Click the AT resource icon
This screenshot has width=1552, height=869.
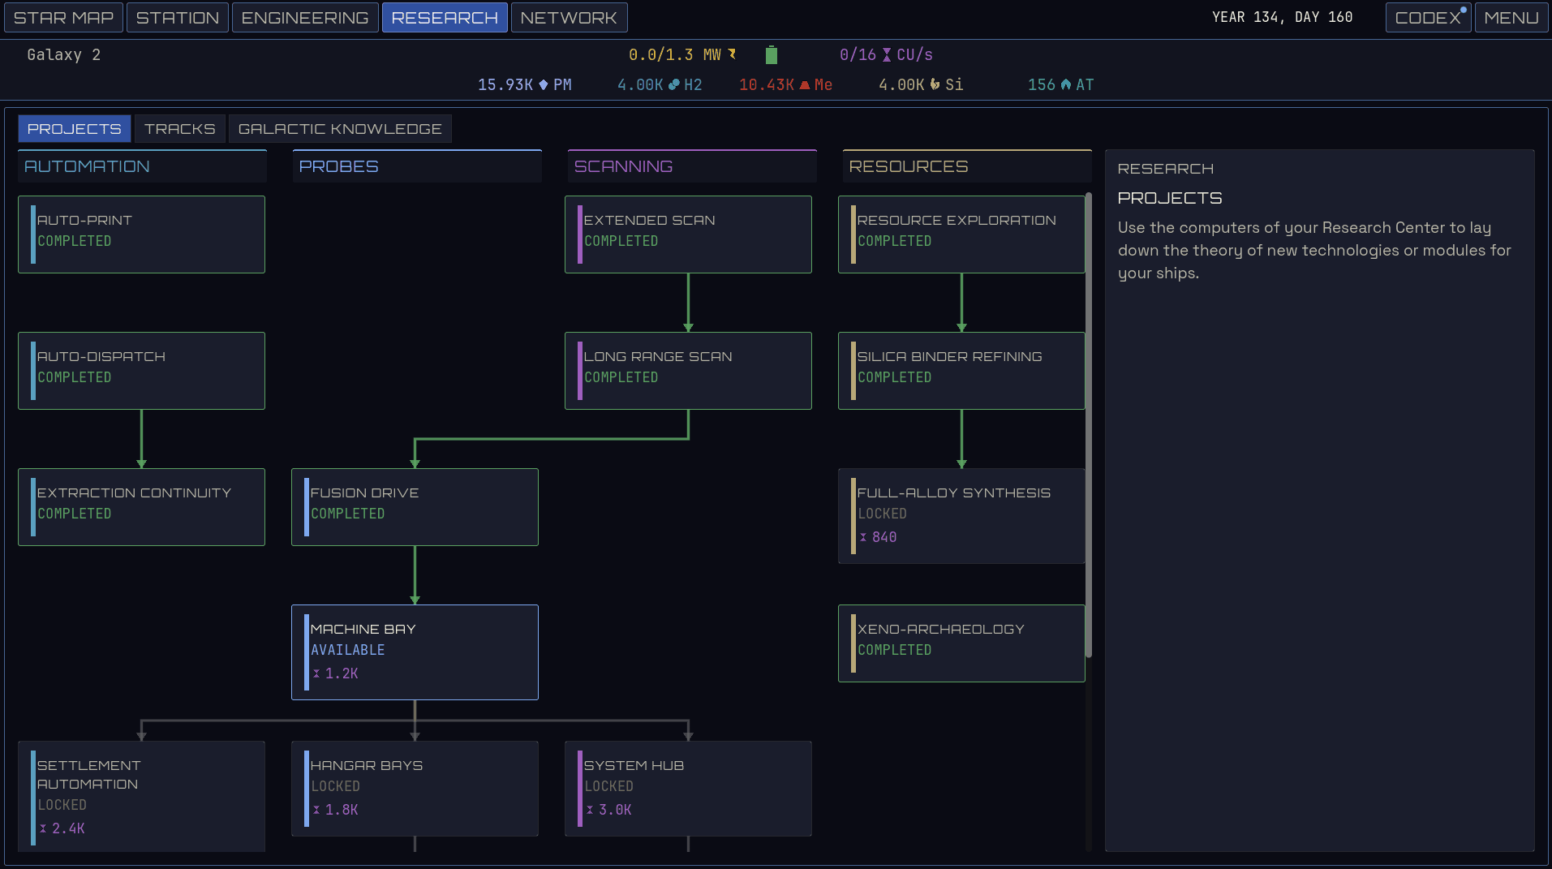coord(1066,84)
